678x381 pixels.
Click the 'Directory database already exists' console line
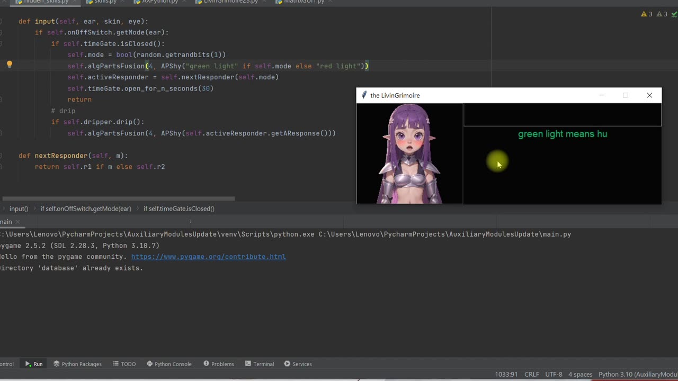click(x=72, y=268)
